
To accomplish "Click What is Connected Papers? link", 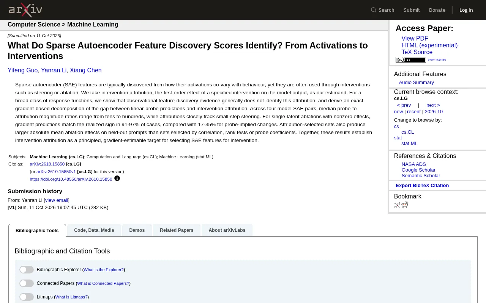I will tap(103, 284).
